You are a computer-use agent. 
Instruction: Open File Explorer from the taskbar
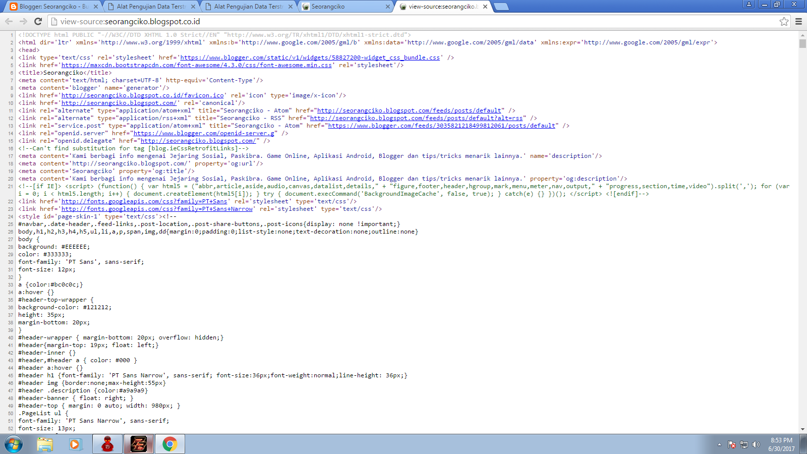[x=45, y=444]
